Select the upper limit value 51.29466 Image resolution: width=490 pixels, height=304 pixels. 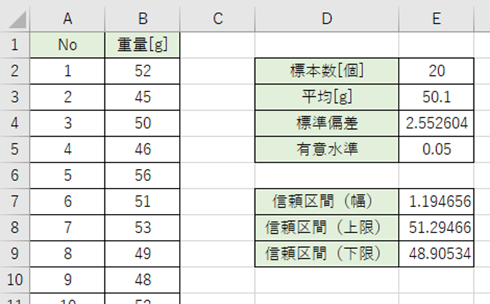pos(437,228)
